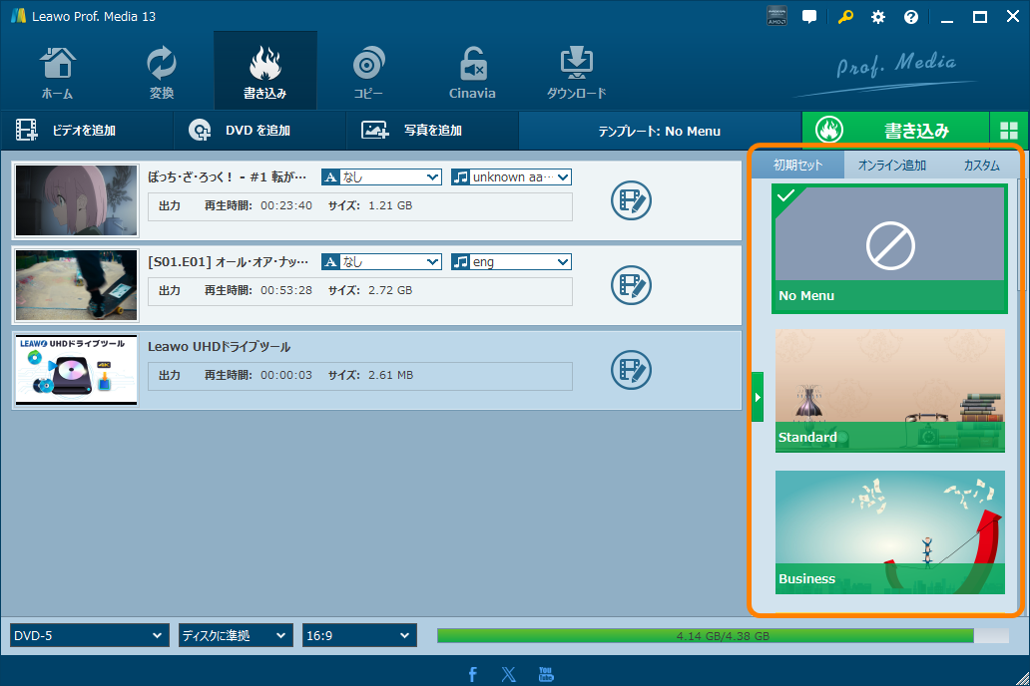The width and height of the screenshot is (1030, 686).
Task: Open the eng audio track dropdown
Action: pos(512,262)
